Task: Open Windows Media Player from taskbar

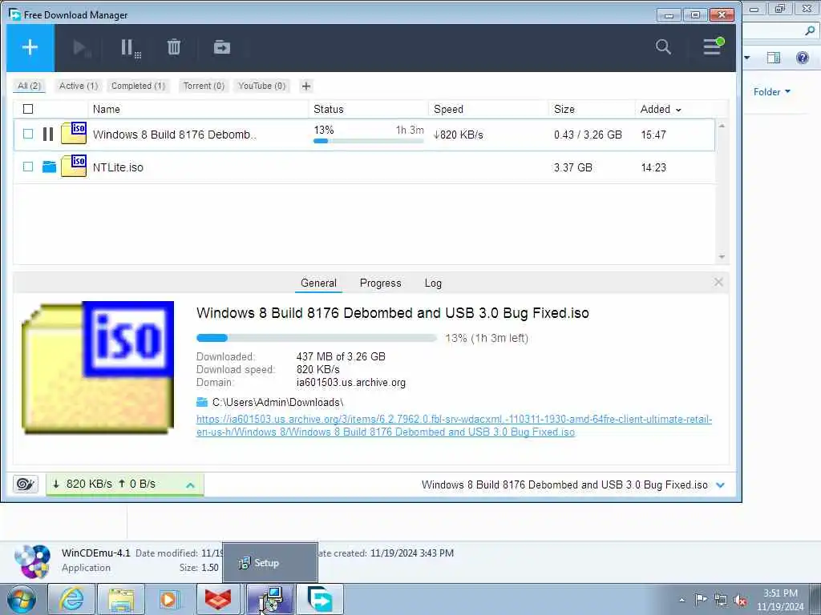Action: point(169,599)
